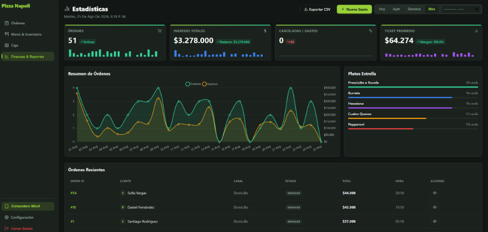Click the date range input field
488x232 pixels.
tap(461, 10)
